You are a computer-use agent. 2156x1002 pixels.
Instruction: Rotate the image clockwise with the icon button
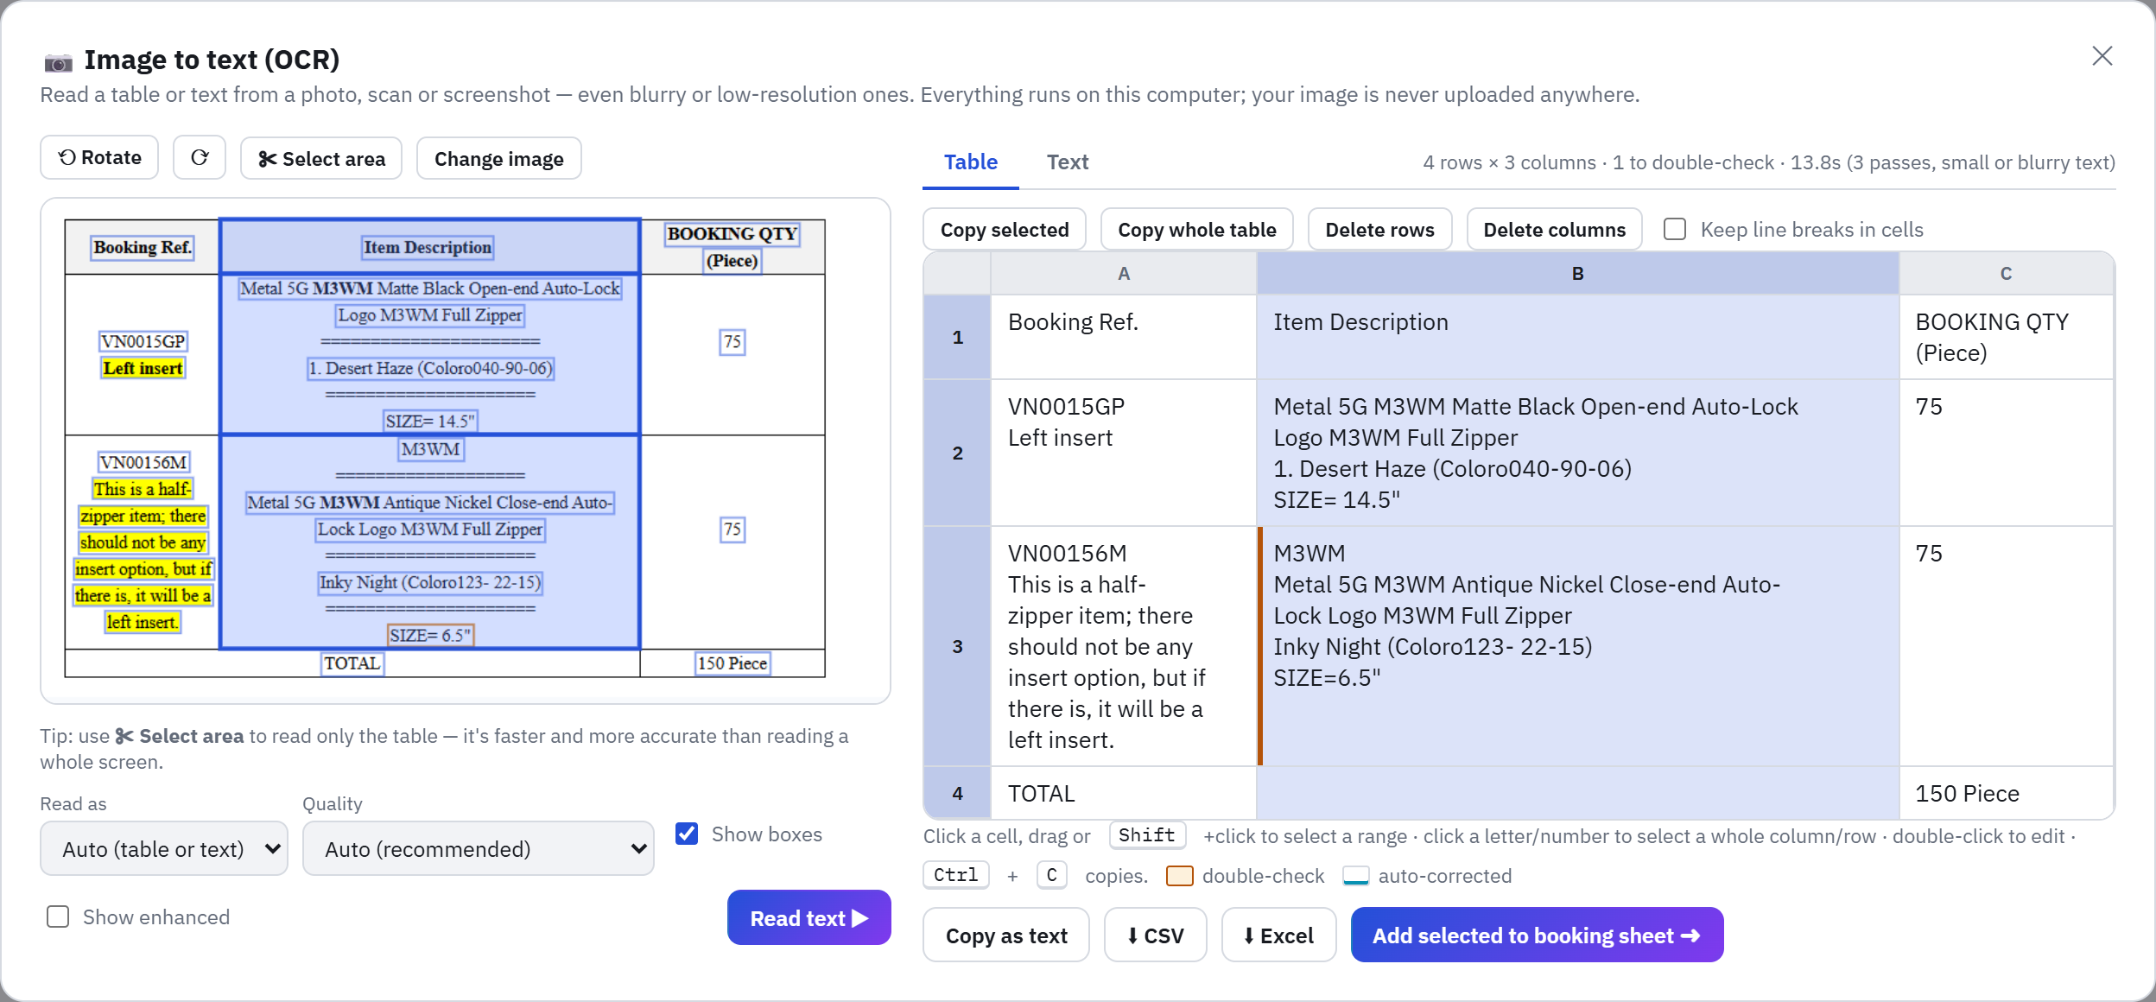[200, 158]
